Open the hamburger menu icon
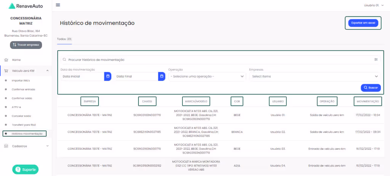Screen dimensions: 390x176 click(58, 5)
